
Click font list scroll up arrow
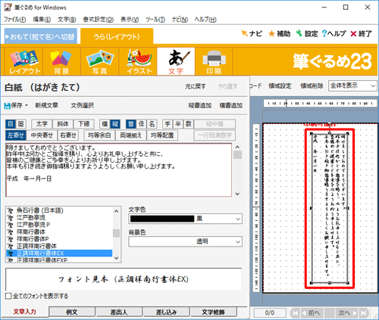116,211
